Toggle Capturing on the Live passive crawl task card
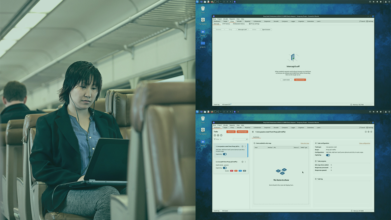The height and width of the screenshot is (220, 391). [225, 154]
